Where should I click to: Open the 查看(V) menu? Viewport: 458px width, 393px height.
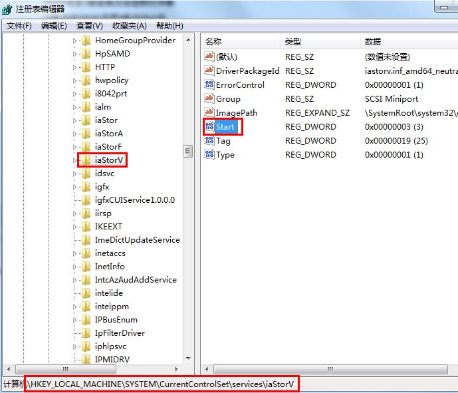pos(89,26)
